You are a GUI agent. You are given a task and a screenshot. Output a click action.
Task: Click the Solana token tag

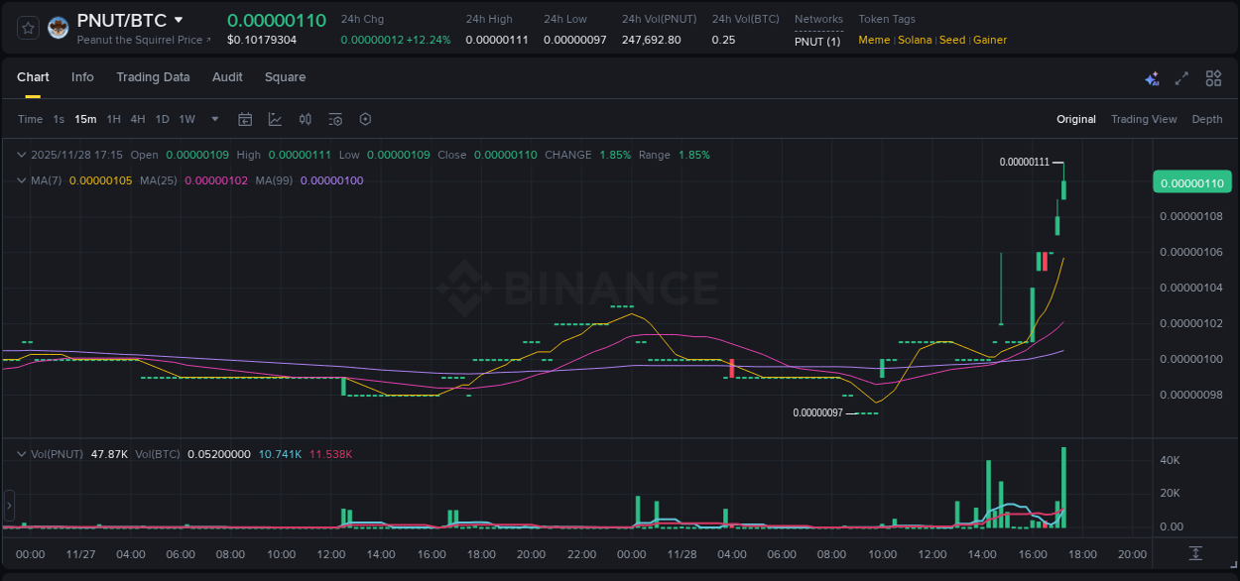[x=914, y=40]
